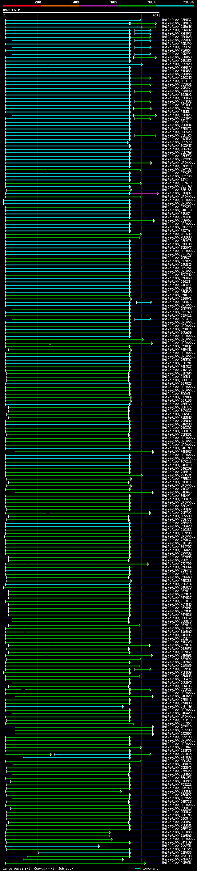Select hit label UniRef100_Q4RN91
197x871 pixels.
pyautogui.click(x=177, y=656)
